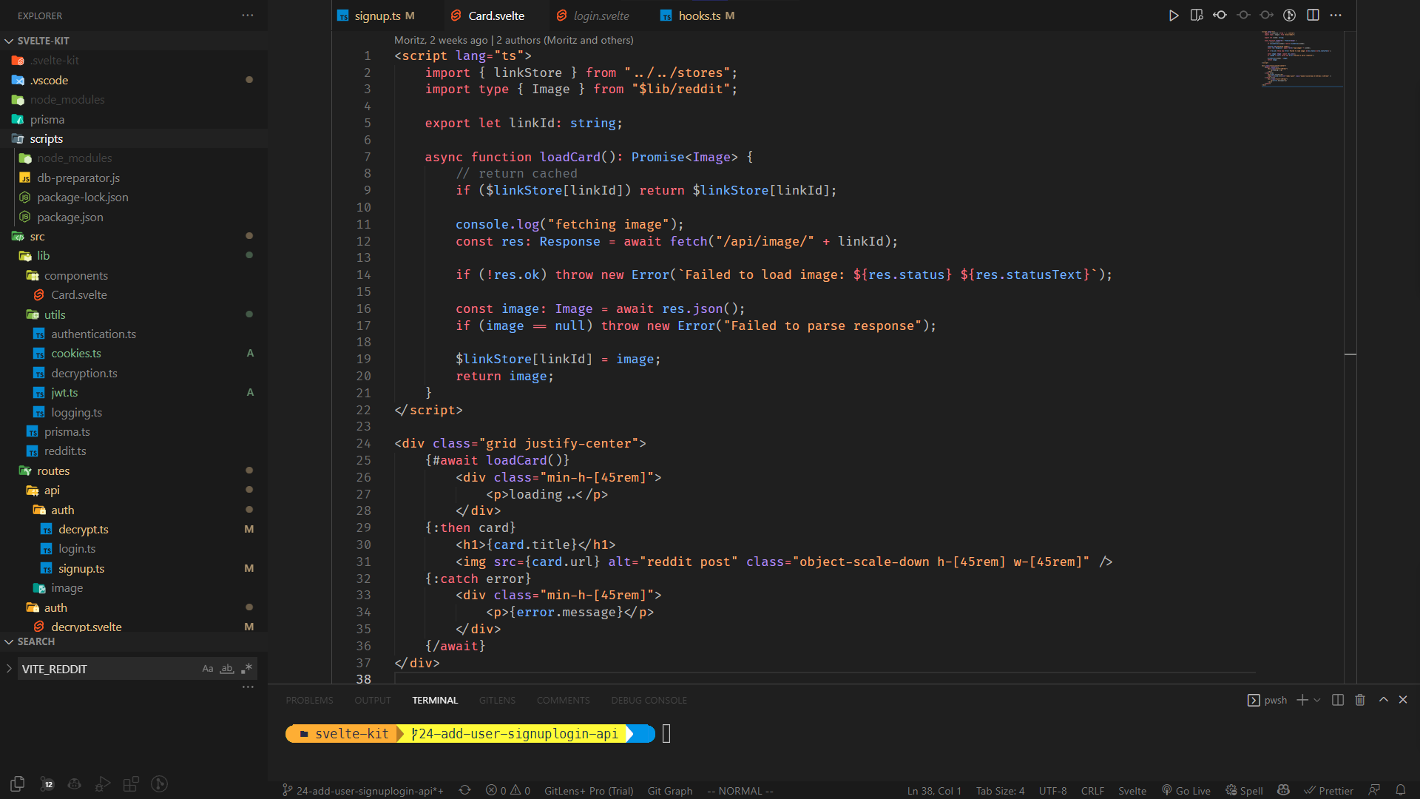Open new terminal profile dropdown arrow

[x=1317, y=700]
